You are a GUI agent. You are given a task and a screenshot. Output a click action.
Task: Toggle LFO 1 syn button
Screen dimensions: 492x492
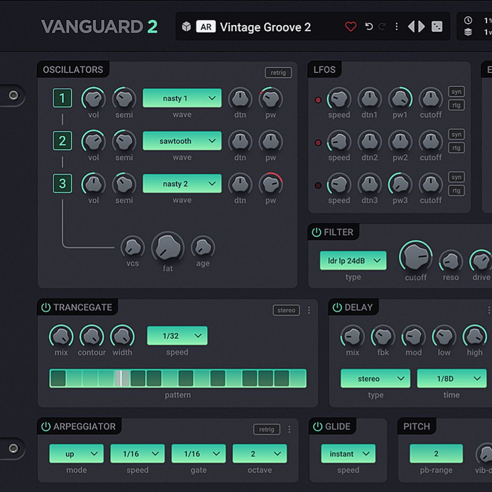coord(456,91)
